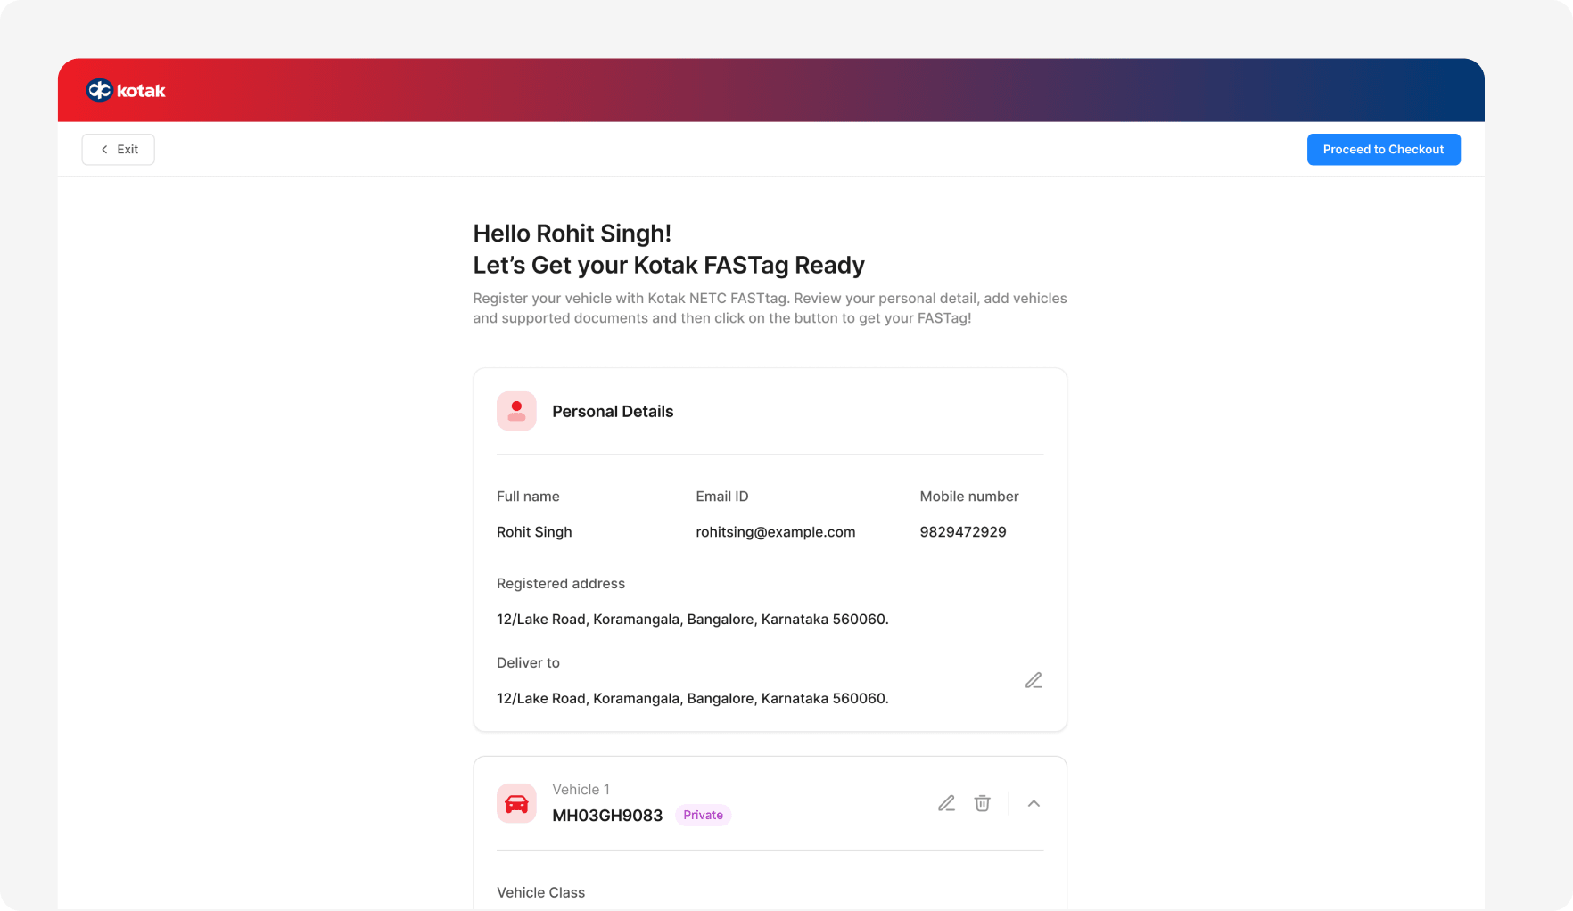The height and width of the screenshot is (911, 1573).
Task: Click the Vehicle Class label
Action: coord(540,893)
